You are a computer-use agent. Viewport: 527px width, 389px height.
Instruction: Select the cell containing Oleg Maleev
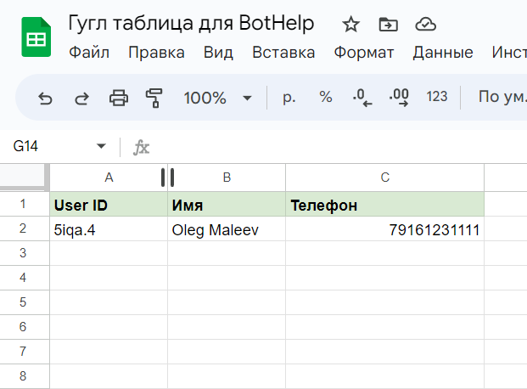[x=227, y=229]
